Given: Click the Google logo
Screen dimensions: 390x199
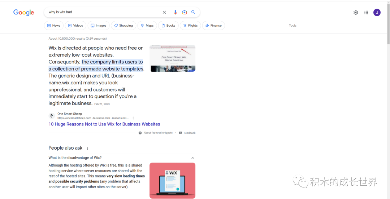Looking at the screenshot, I should pos(23,12).
